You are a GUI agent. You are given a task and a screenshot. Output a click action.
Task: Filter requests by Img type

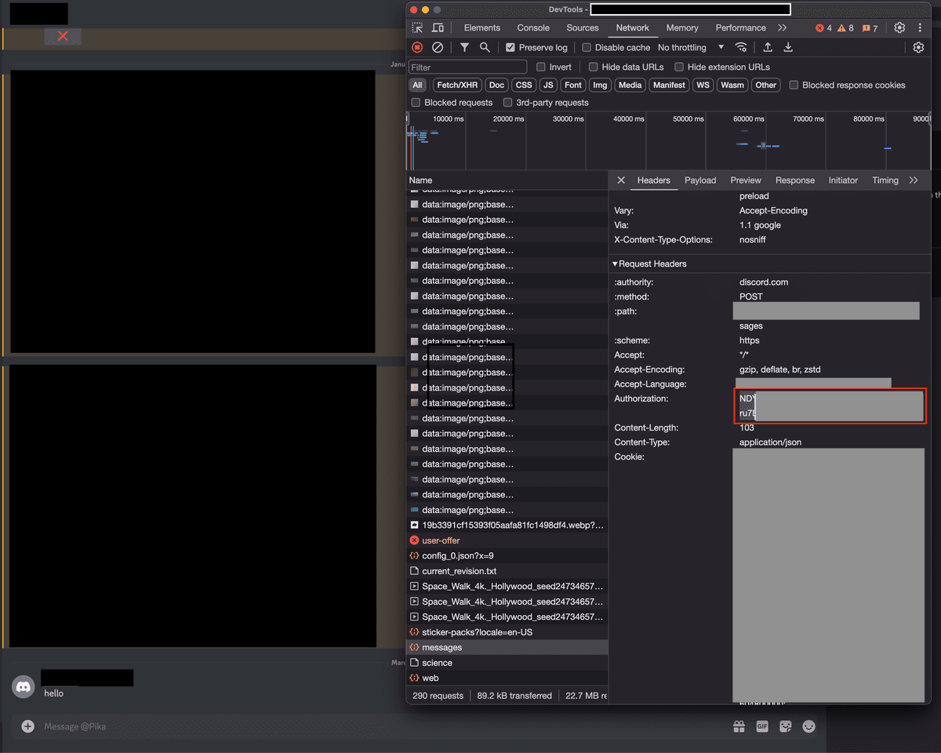[x=600, y=85]
